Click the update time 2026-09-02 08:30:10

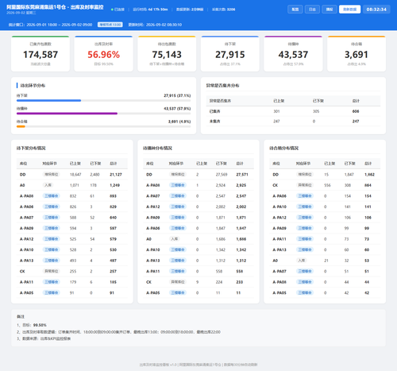[x=164, y=25]
